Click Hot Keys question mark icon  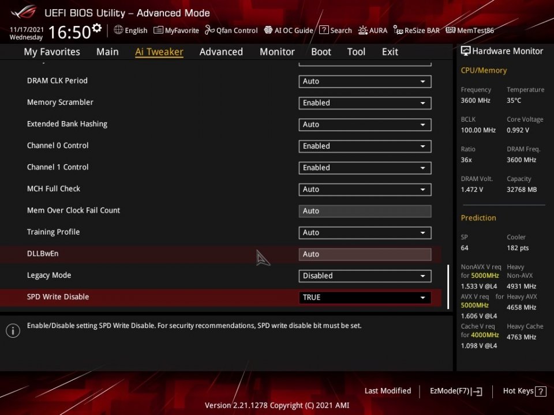[x=541, y=391]
